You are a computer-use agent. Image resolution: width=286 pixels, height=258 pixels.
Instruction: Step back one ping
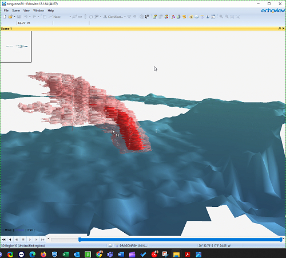(x=17, y=240)
